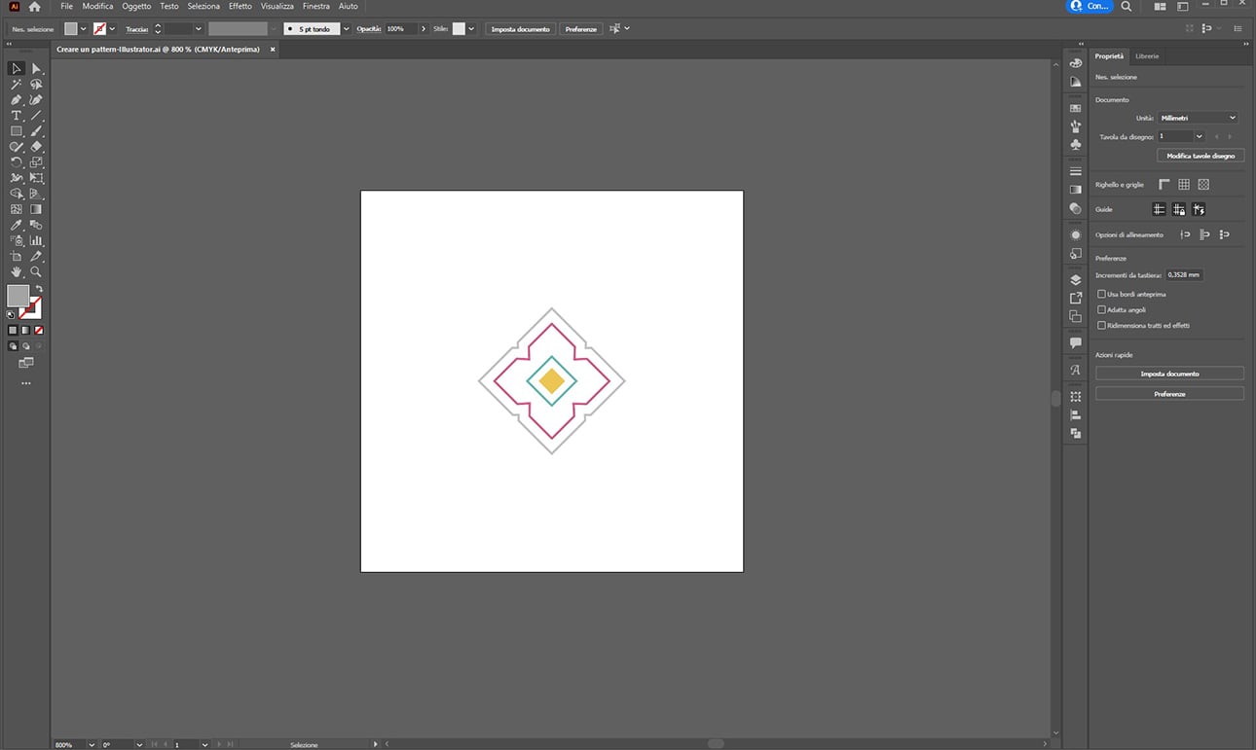Select the Selection tool
Image resolution: width=1256 pixels, height=750 pixels.
point(16,68)
